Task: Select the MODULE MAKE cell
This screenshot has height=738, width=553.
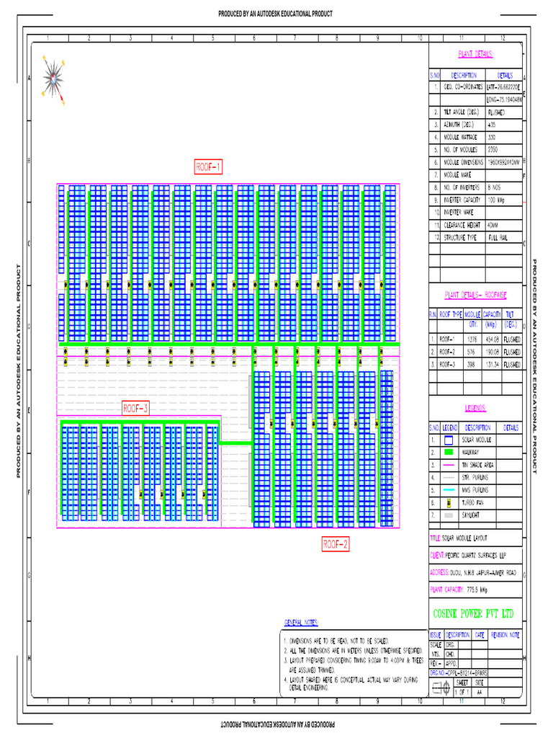Action: [463, 175]
